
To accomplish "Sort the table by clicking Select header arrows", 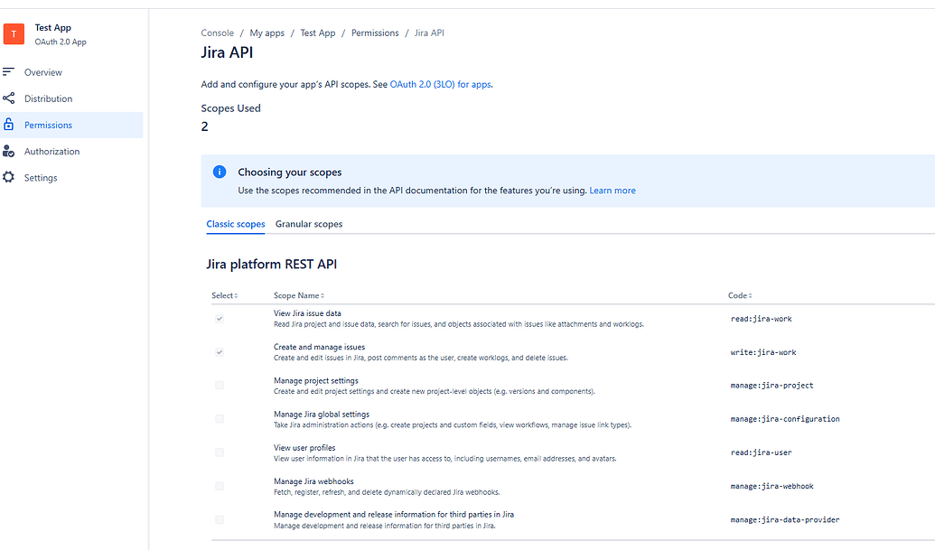I will pos(237,295).
